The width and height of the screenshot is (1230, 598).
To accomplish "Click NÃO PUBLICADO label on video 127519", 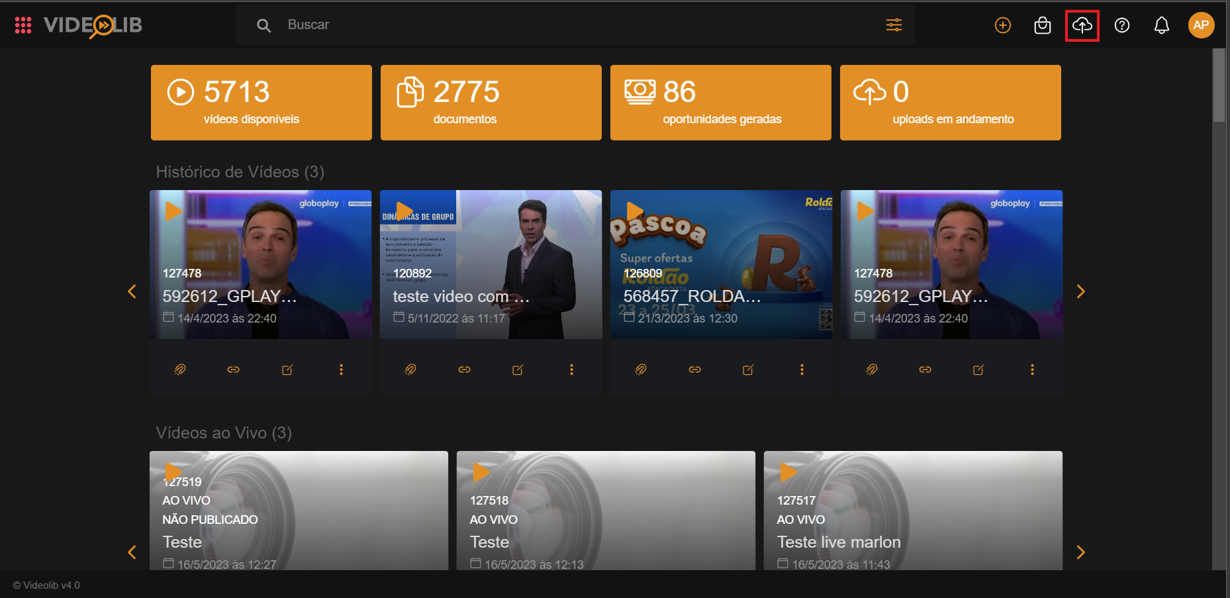I will pyautogui.click(x=210, y=520).
